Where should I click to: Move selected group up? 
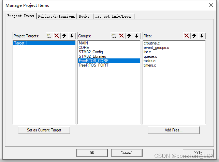coord(129,36)
